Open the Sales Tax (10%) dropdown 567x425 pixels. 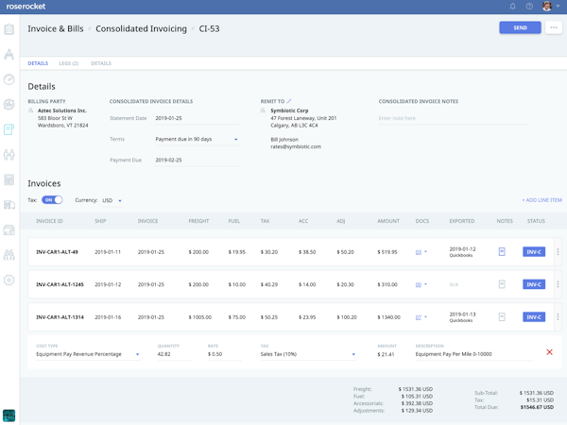[308, 354]
